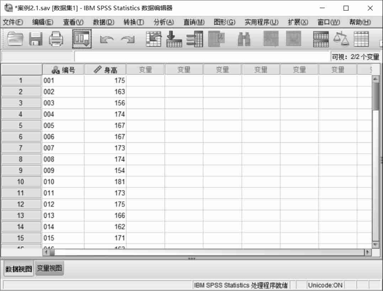Open the 查看(V) menu
This screenshot has height=291, width=383.
pos(73,22)
